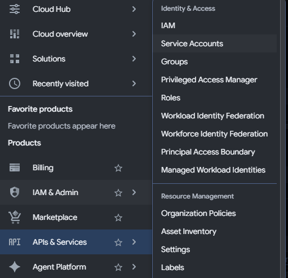288x278 pixels.
Task: Click the Identity & Access heading
Action: 188,8
